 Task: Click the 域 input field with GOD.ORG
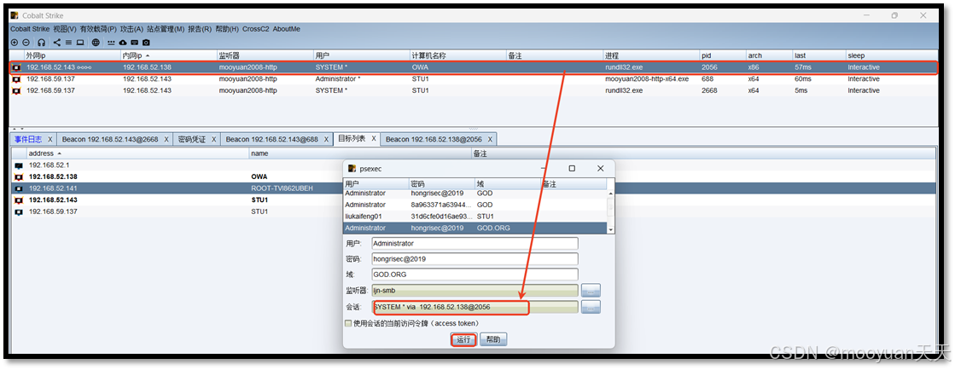(x=475, y=275)
